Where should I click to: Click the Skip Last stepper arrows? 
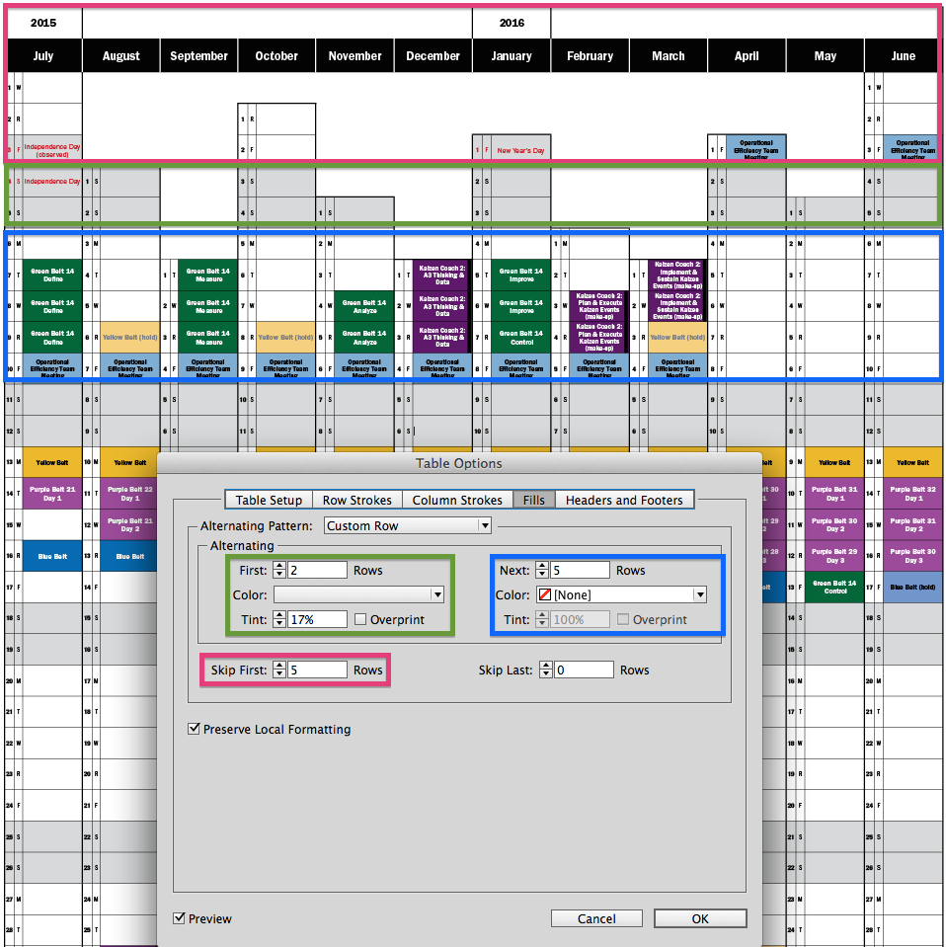pyautogui.click(x=545, y=670)
